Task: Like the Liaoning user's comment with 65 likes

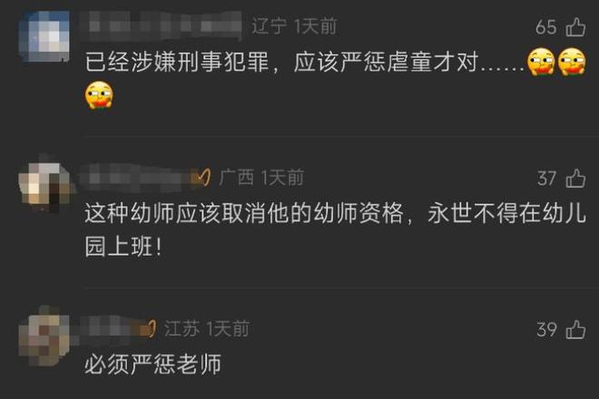Action: tap(575, 26)
